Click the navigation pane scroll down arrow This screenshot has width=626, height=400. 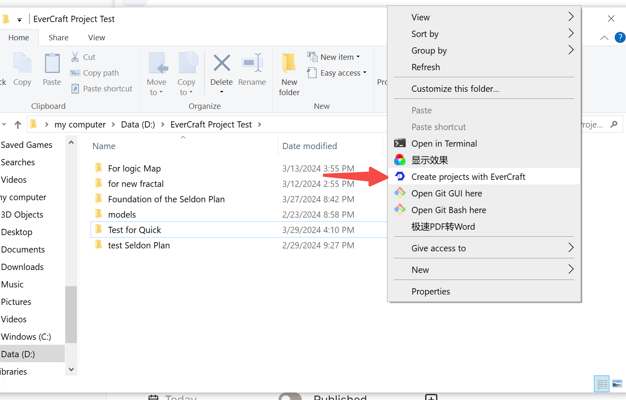point(71,369)
